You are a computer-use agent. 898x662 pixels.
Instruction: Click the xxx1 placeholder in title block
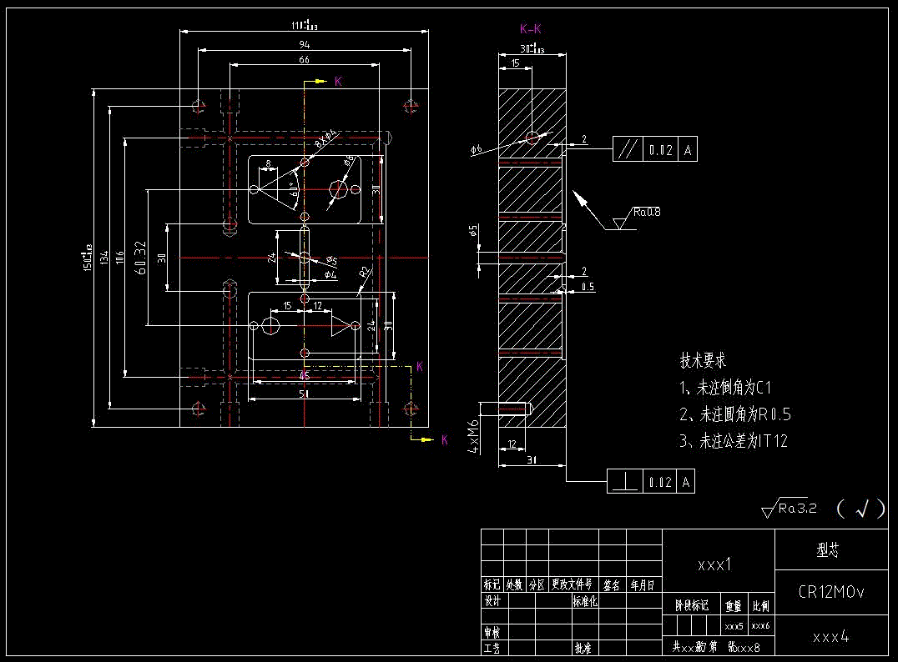click(714, 565)
